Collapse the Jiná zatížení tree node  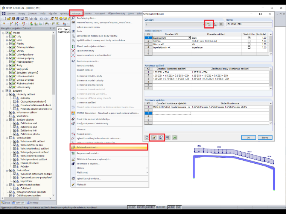[7, 170]
